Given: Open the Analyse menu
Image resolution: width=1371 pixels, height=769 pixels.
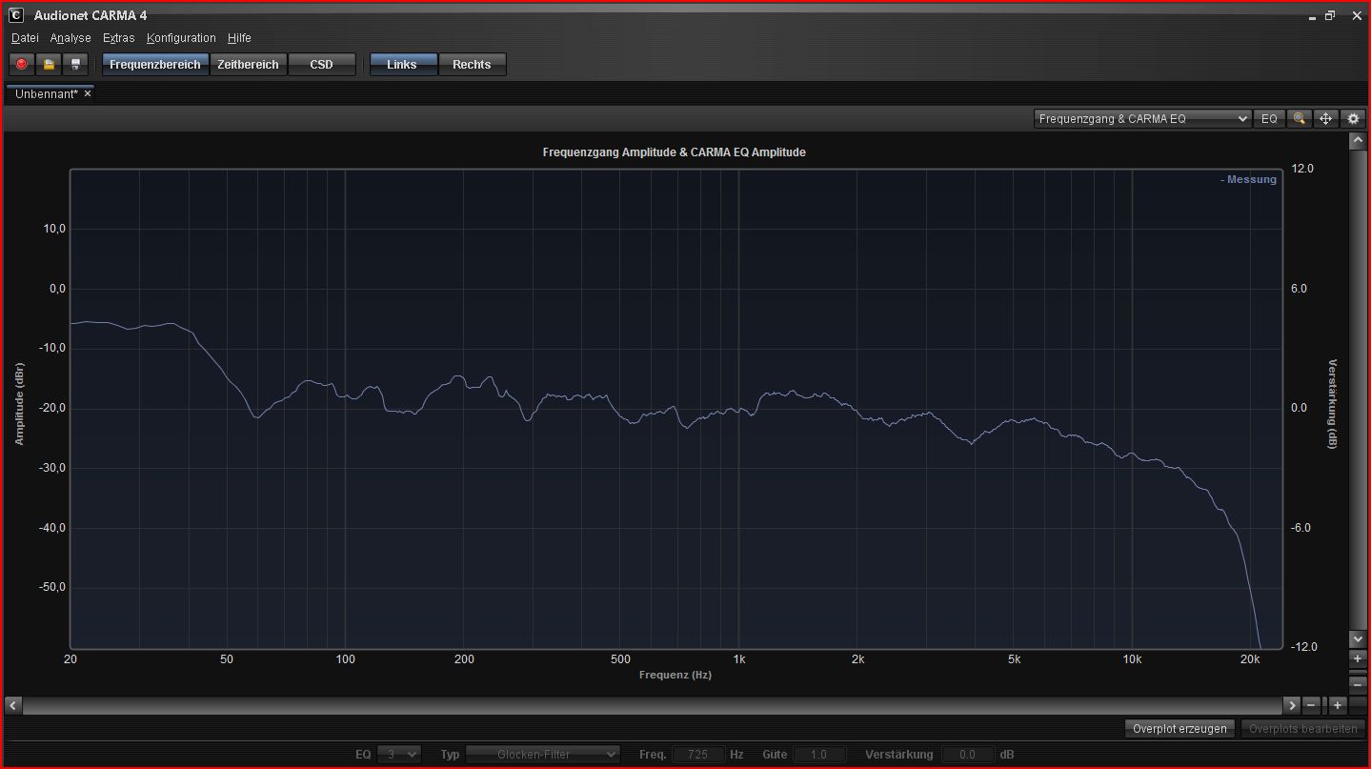Looking at the screenshot, I should pos(71,38).
